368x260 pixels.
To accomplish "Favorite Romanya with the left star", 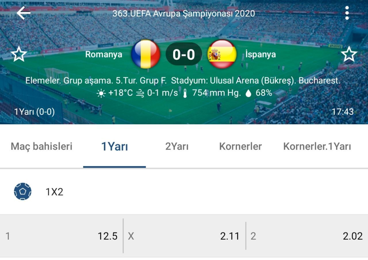I will 19,54.
